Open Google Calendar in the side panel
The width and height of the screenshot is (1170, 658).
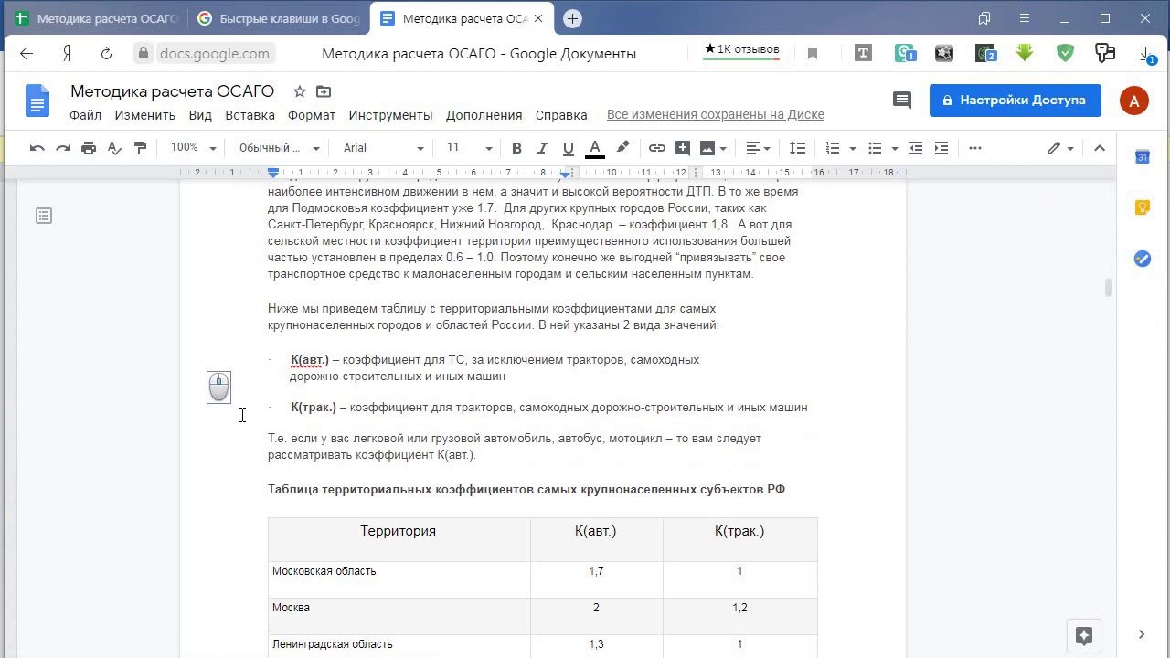click(x=1142, y=157)
